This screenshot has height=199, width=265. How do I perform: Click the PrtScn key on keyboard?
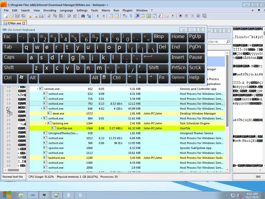click(179, 69)
